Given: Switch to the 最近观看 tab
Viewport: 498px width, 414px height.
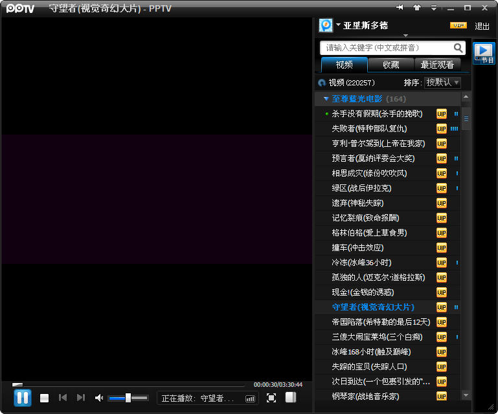Looking at the screenshot, I should pyautogui.click(x=437, y=65).
